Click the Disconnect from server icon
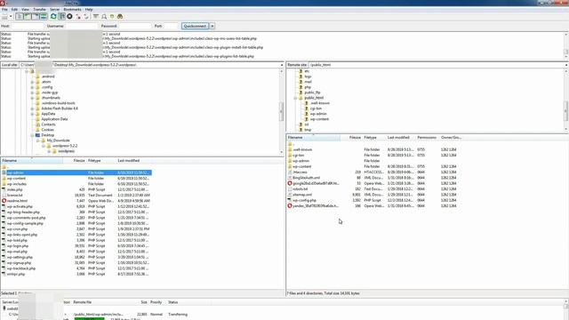The image size is (569, 320). point(78,17)
